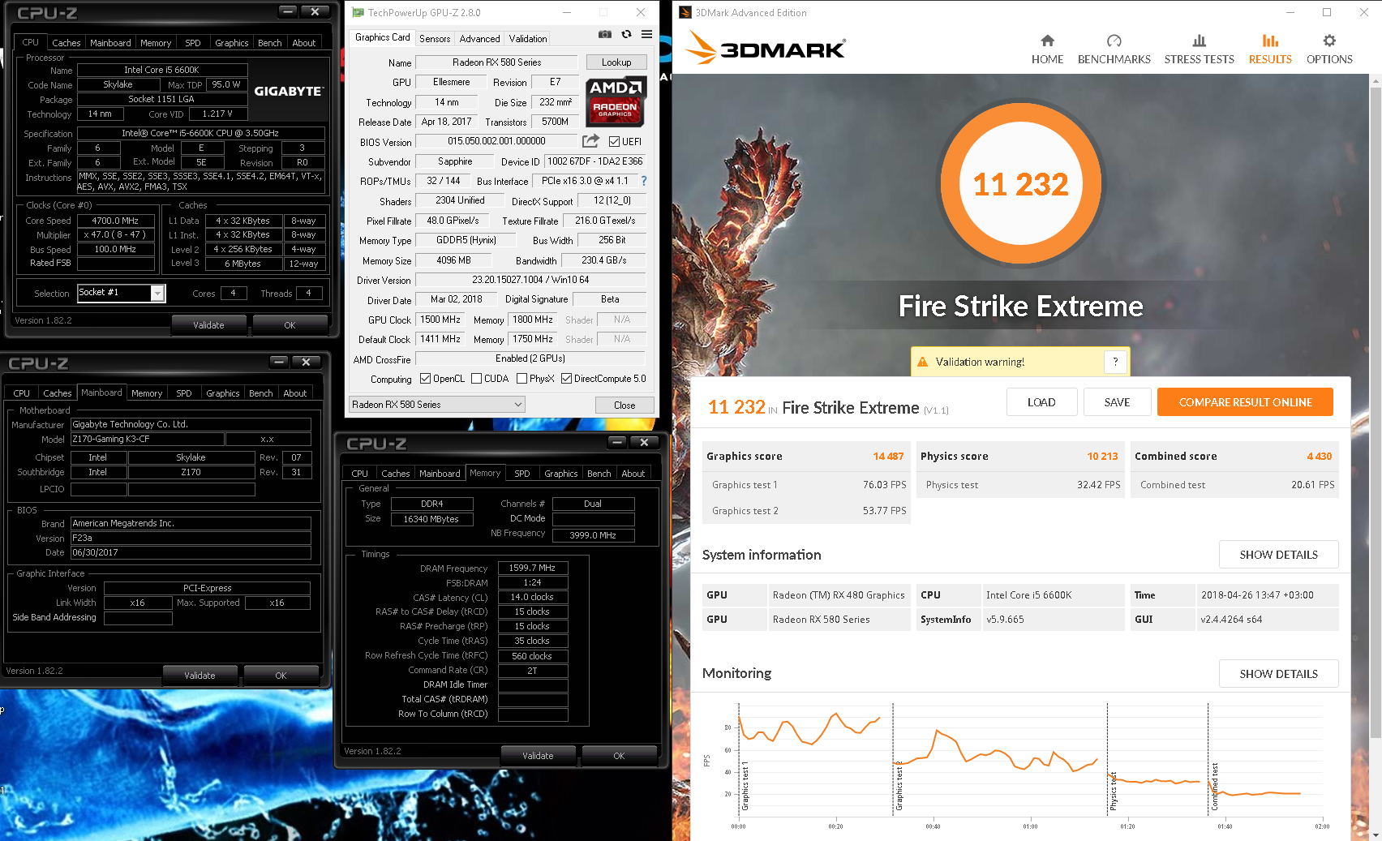Click Gigabyte logo in CPU-Z
The image size is (1382, 841).
click(x=288, y=91)
